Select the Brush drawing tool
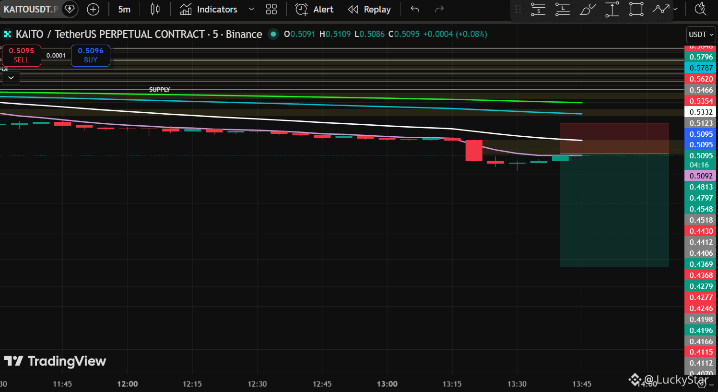The width and height of the screenshot is (718, 392). click(x=588, y=9)
